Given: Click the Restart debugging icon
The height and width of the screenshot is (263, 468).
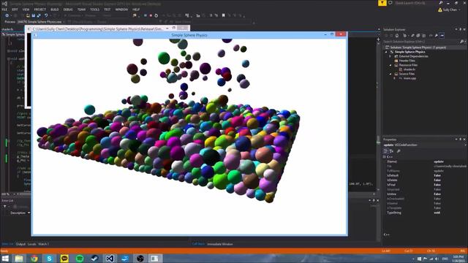Looking at the screenshot, I should click(156, 15).
